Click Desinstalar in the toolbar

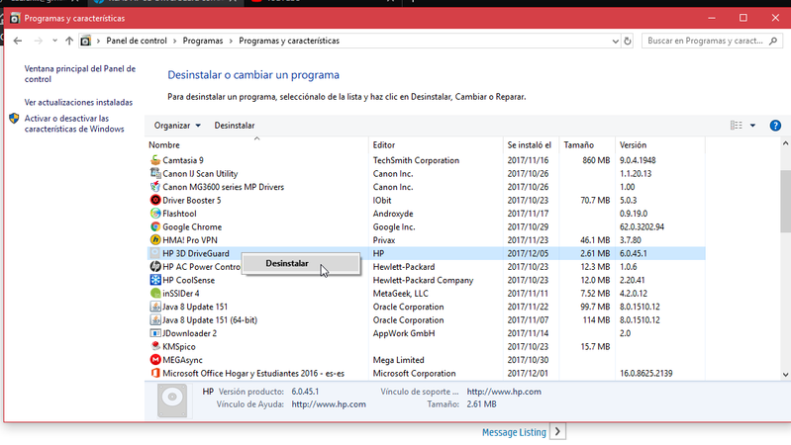[x=235, y=126]
